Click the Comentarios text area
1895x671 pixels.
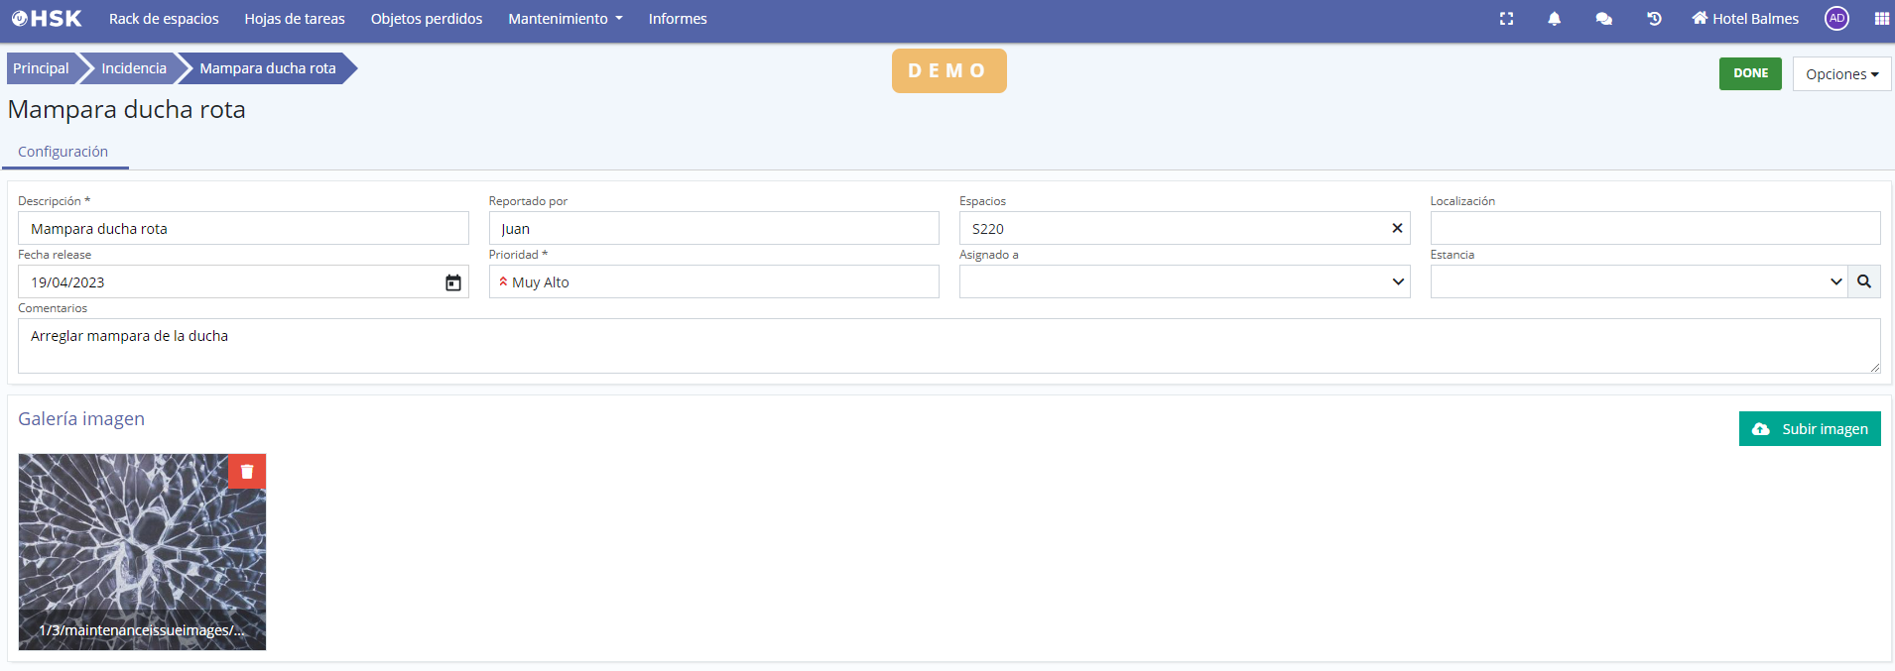(x=947, y=346)
